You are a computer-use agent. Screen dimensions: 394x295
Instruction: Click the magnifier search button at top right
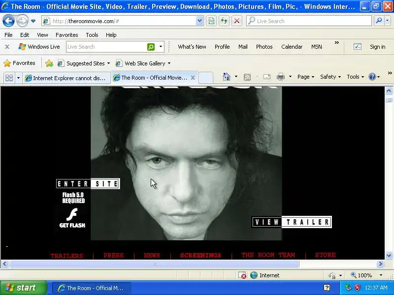[x=379, y=21]
